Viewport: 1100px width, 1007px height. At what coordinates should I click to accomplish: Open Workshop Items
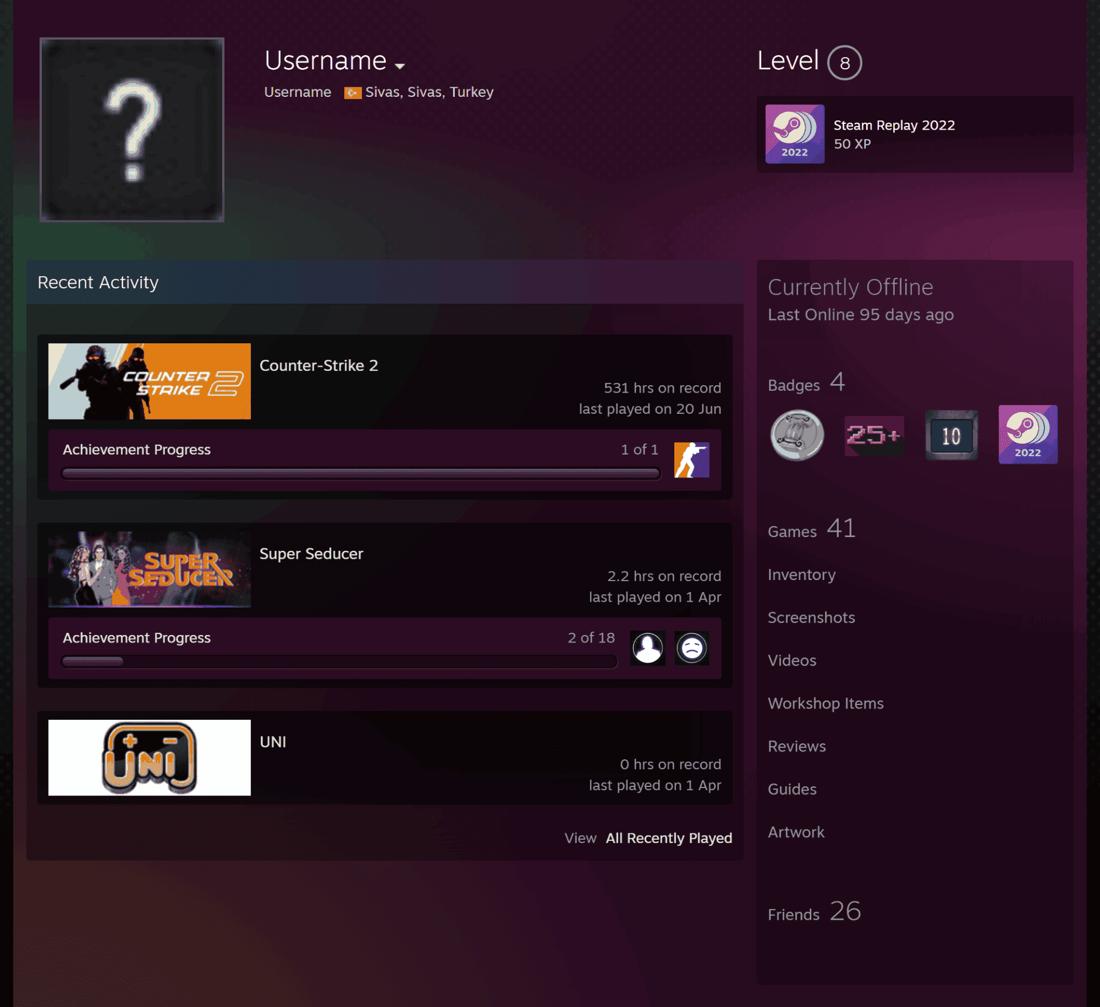(826, 703)
